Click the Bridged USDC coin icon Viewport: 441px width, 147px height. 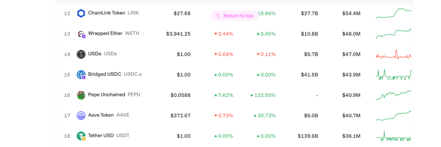coord(81,75)
